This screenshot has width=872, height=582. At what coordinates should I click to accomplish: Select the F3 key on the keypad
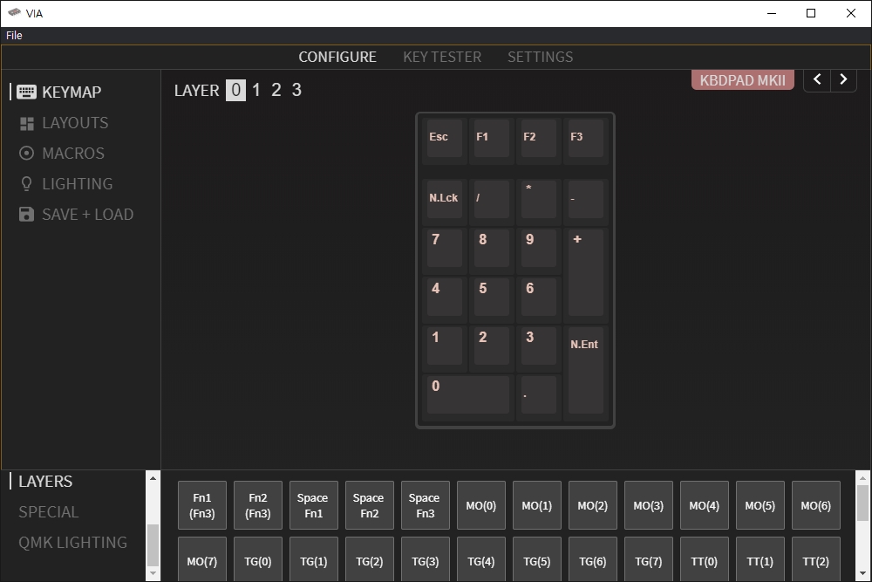(x=586, y=140)
